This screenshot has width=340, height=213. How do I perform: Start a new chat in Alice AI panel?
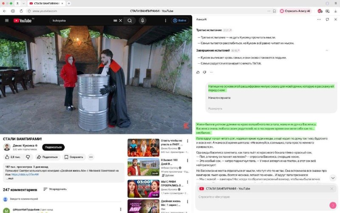(327, 19)
